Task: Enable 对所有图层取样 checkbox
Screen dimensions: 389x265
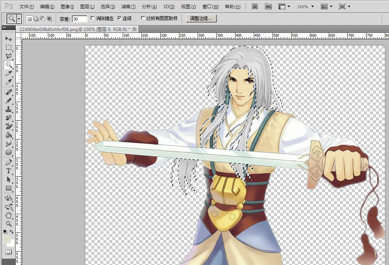Action: (x=143, y=18)
